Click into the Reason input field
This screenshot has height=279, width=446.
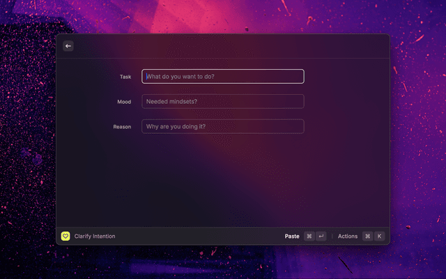tap(223, 127)
